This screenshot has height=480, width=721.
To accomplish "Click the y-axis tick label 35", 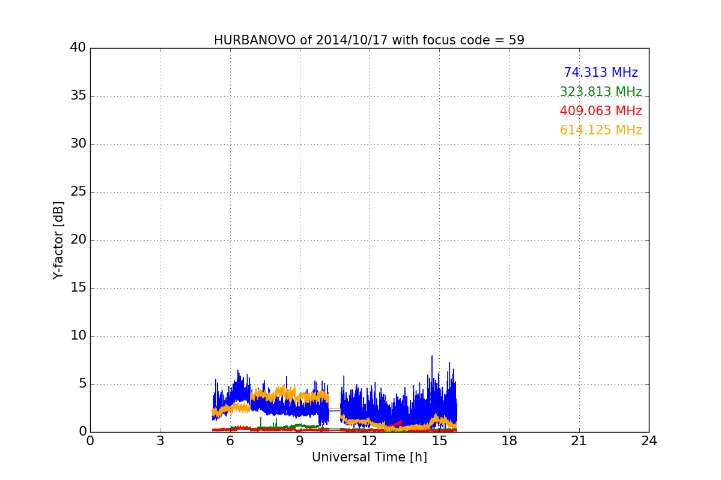I will (x=78, y=96).
